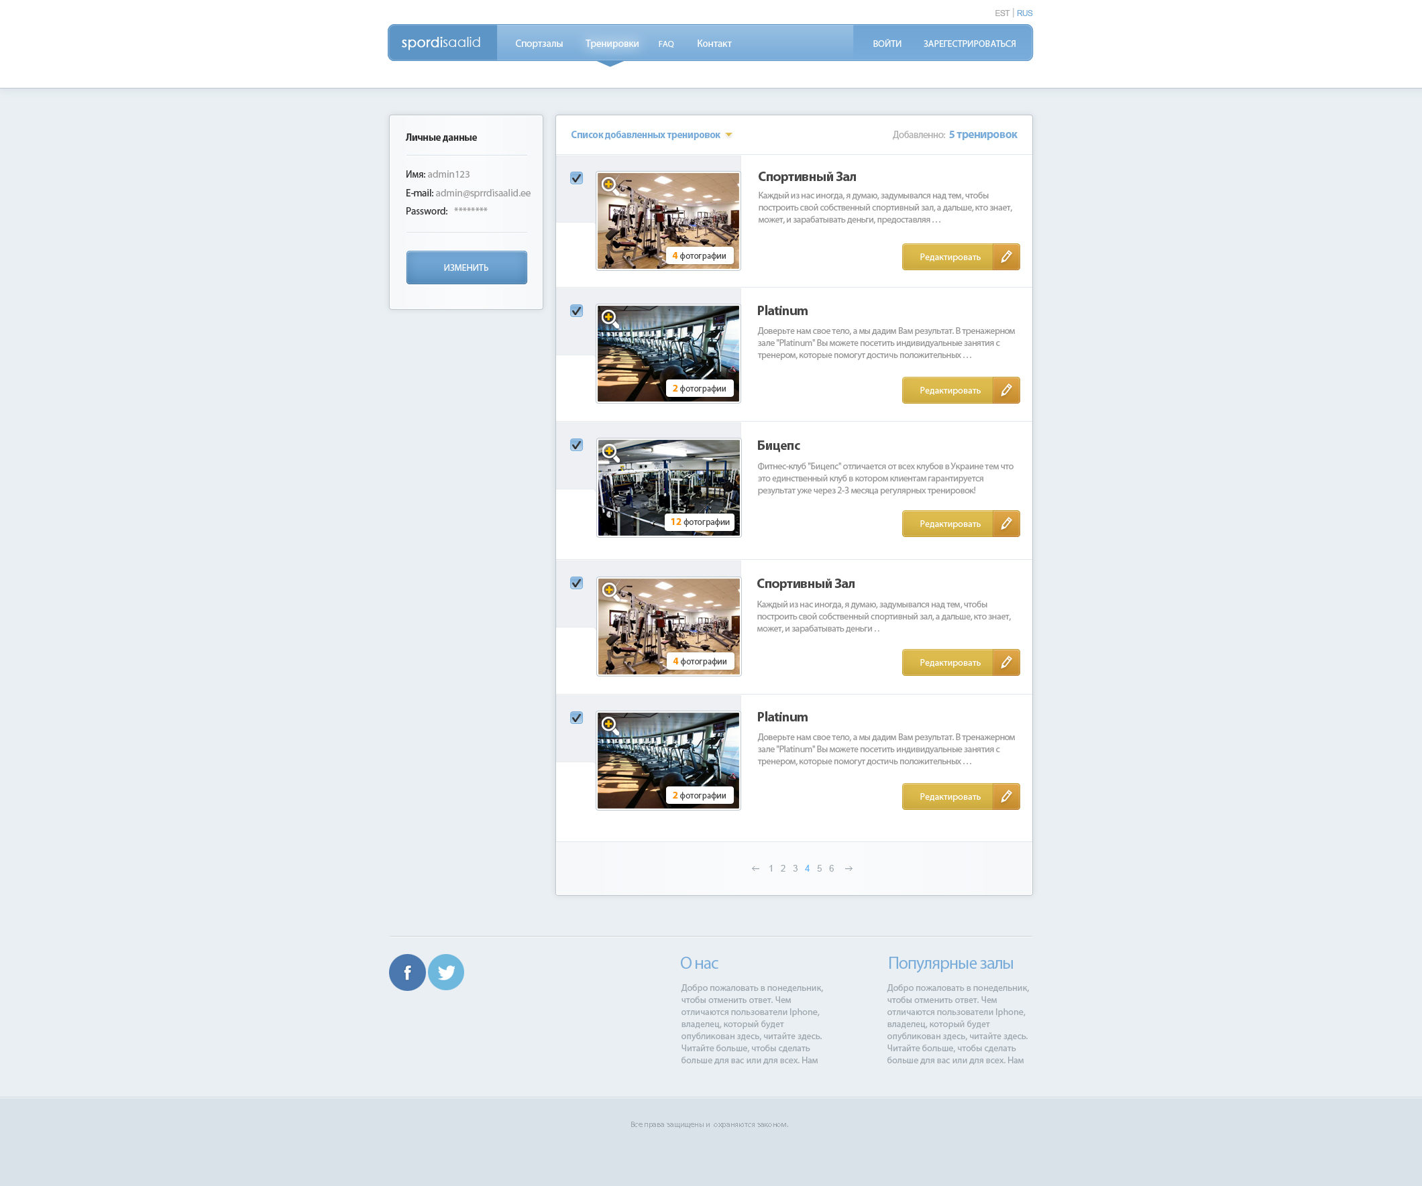
Task: Click ЗАРЕГЕСТРИРОВАТЬСЯ link in header
Action: (969, 44)
